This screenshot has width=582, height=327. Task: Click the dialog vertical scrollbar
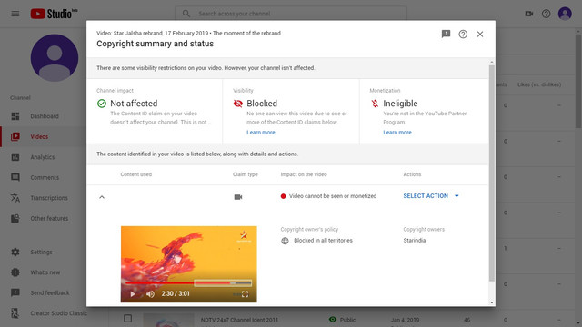click(x=492, y=173)
